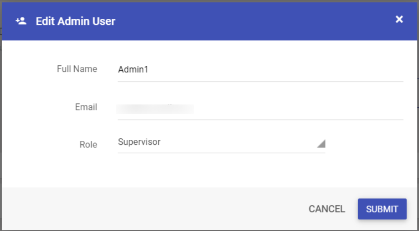Screen dimensions: 419x231
Task: Submit the admin user changes
Action: 382,209
